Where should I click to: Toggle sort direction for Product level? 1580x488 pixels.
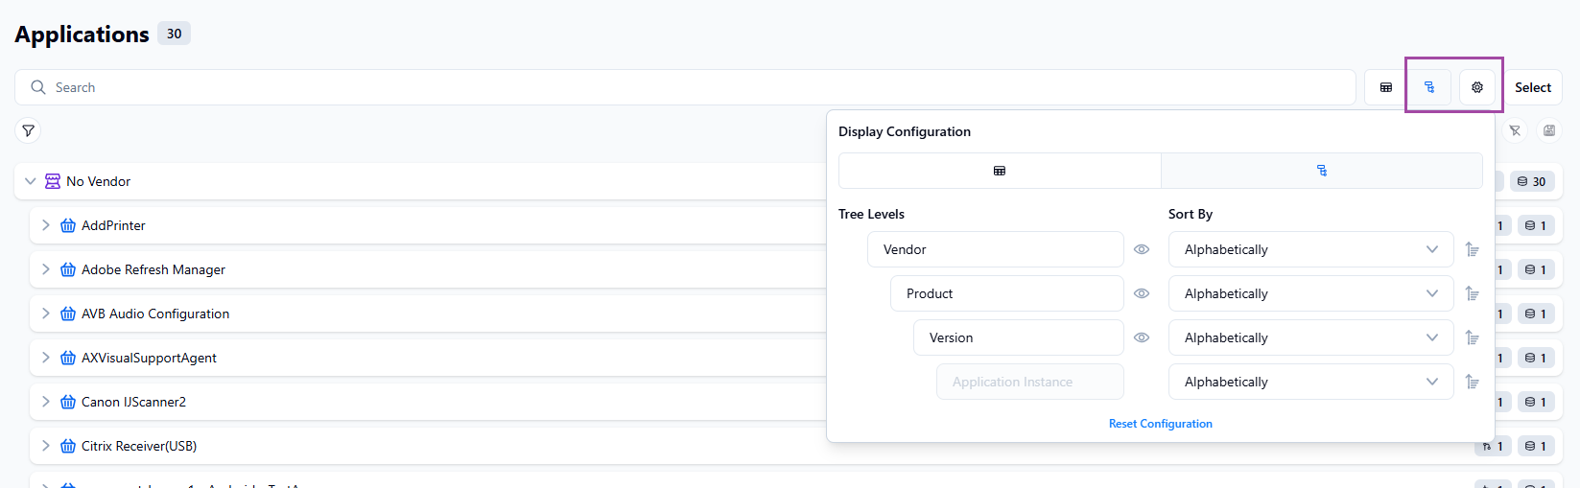tap(1473, 293)
